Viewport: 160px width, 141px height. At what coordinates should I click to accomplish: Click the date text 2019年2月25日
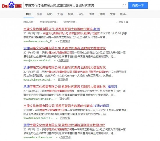point(32,33)
